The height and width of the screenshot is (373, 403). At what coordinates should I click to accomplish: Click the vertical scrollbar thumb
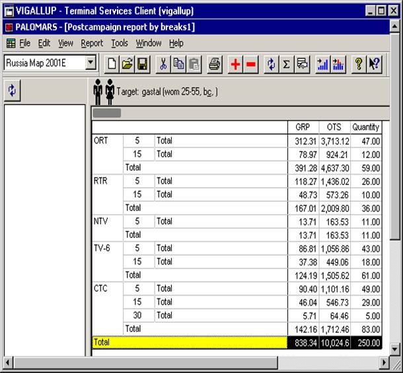(395, 136)
